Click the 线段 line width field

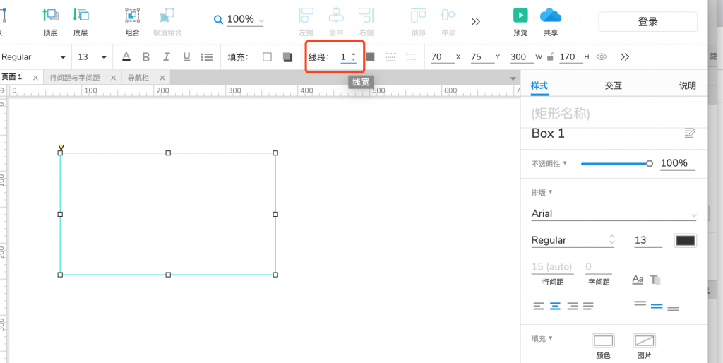pyautogui.click(x=345, y=57)
